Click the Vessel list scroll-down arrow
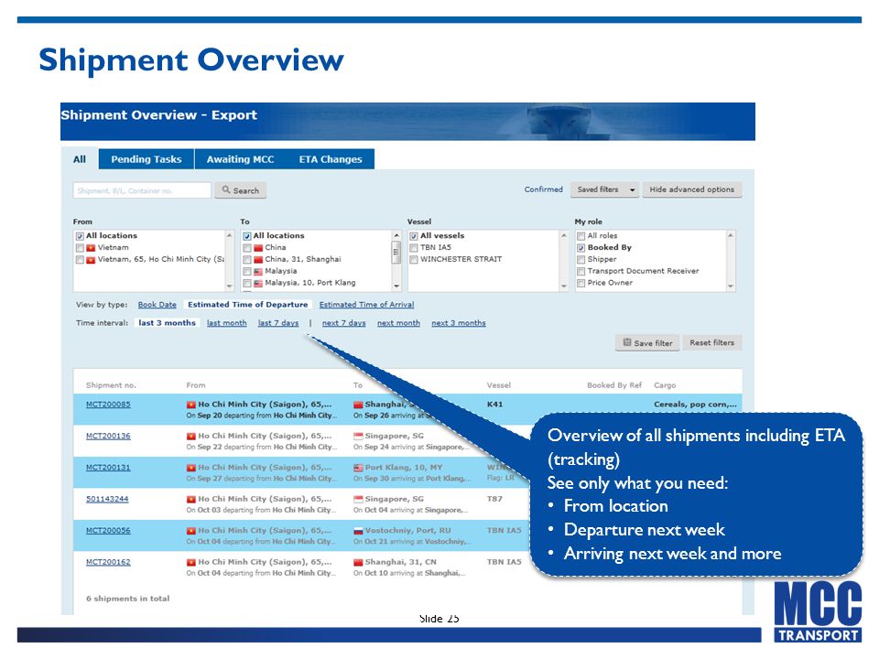The height and width of the screenshot is (659, 879). point(563,286)
